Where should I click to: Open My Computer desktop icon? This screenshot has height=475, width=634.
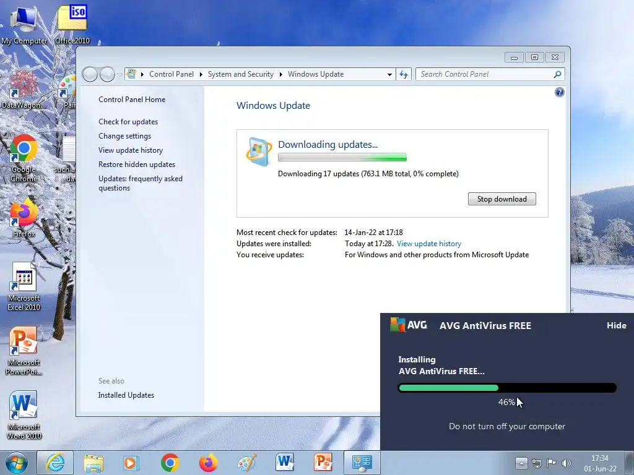(24, 25)
